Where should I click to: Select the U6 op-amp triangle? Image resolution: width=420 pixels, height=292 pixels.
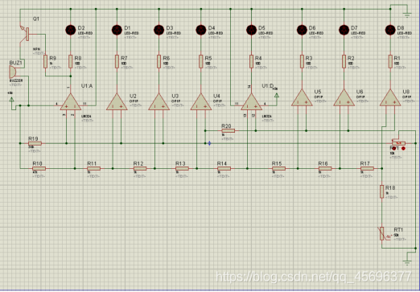tap(344, 98)
